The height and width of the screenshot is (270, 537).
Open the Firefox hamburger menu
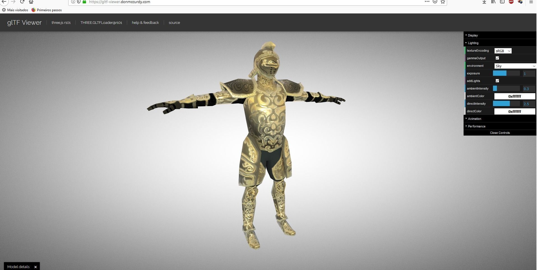(x=531, y=2)
